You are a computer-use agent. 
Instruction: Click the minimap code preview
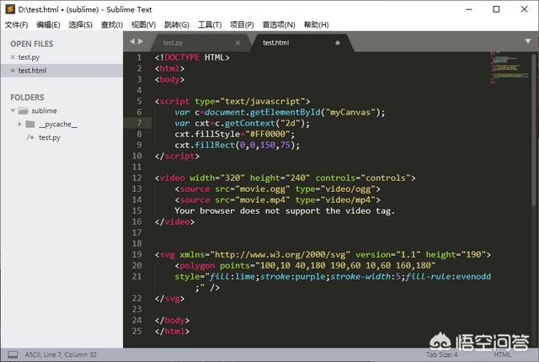point(510,67)
